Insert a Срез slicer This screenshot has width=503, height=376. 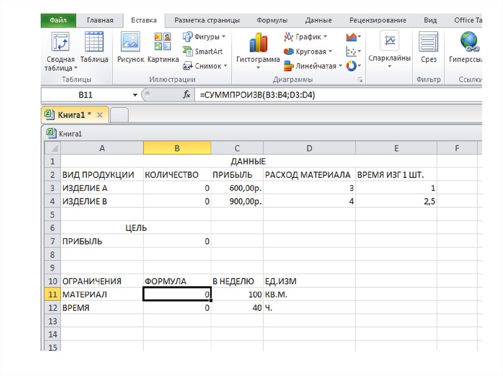(428, 48)
